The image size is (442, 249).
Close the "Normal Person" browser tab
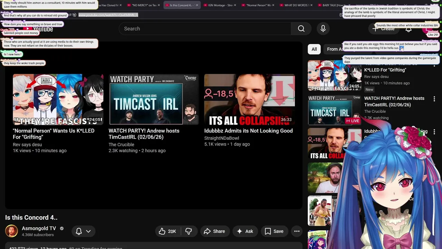[273, 5]
